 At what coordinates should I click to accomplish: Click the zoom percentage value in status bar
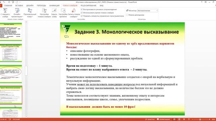213,120
